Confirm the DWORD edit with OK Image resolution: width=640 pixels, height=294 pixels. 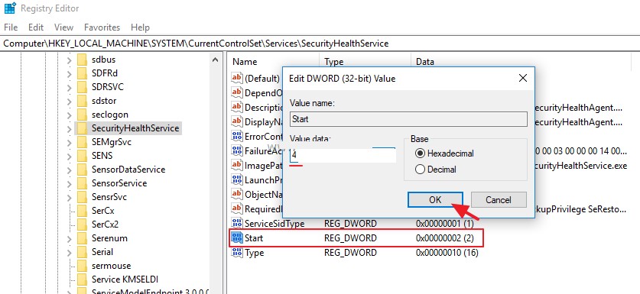click(435, 200)
